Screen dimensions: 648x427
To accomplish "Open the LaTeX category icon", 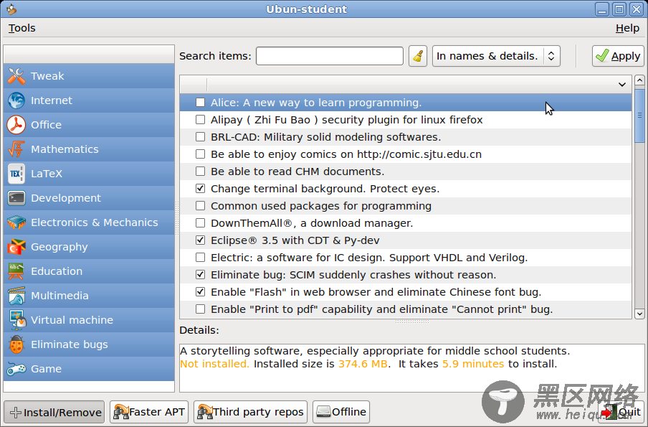I will click(16, 174).
